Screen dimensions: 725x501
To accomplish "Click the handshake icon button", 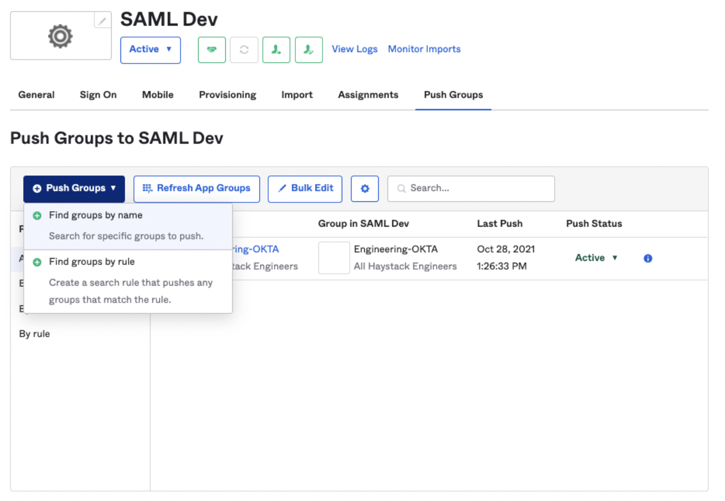I will (x=211, y=50).
